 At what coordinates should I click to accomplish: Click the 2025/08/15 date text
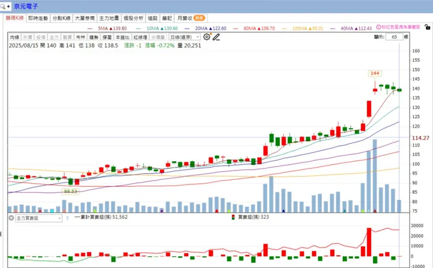click(x=23, y=46)
